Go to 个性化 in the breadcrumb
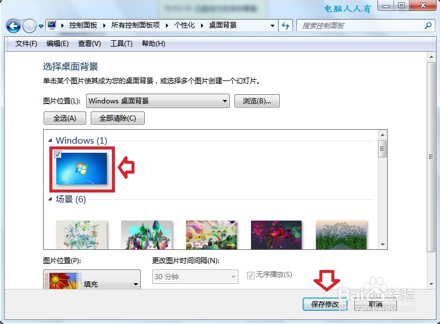The height and width of the screenshot is (324, 440). click(184, 25)
